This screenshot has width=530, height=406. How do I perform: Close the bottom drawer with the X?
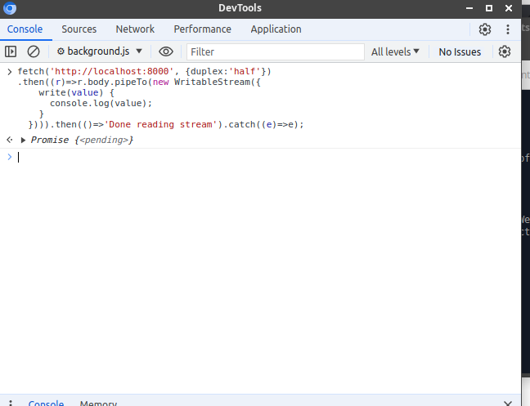coord(508,403)
